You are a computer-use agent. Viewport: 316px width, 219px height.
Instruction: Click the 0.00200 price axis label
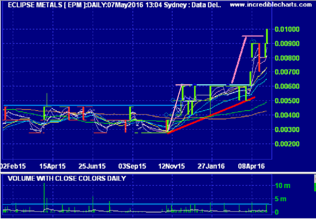tap(287, 144)
